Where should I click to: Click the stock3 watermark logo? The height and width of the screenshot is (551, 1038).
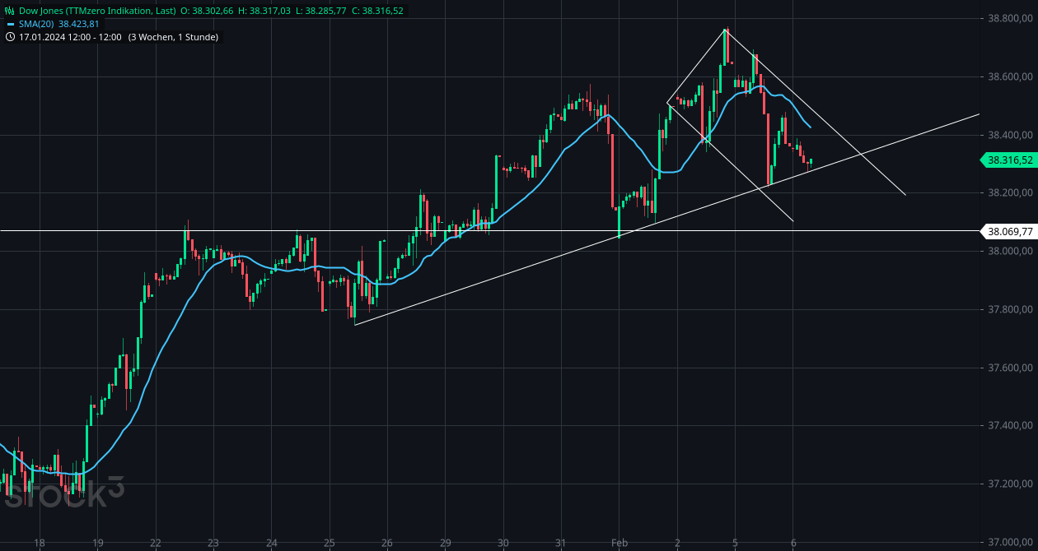(62, 493)
